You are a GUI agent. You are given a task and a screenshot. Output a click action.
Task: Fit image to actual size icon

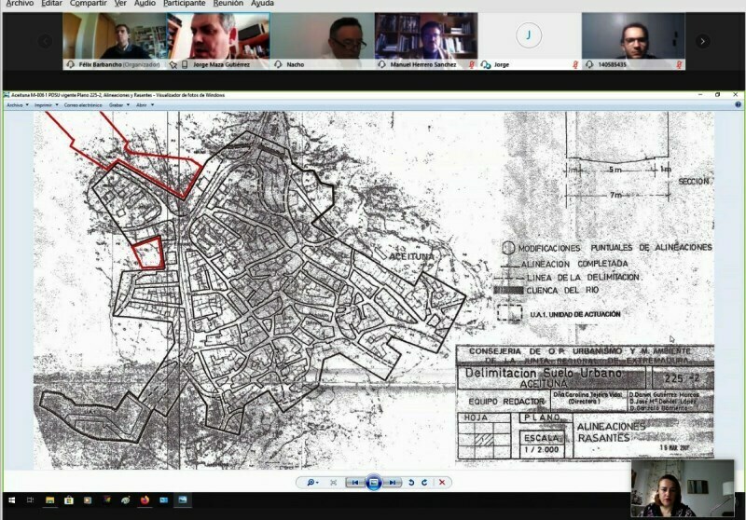coord(334,483)
